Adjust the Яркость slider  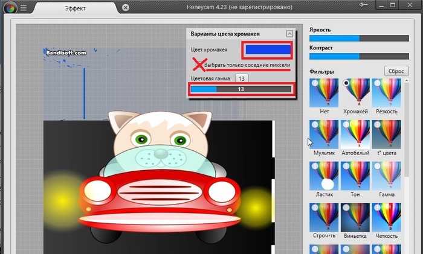tap(359, 38)
